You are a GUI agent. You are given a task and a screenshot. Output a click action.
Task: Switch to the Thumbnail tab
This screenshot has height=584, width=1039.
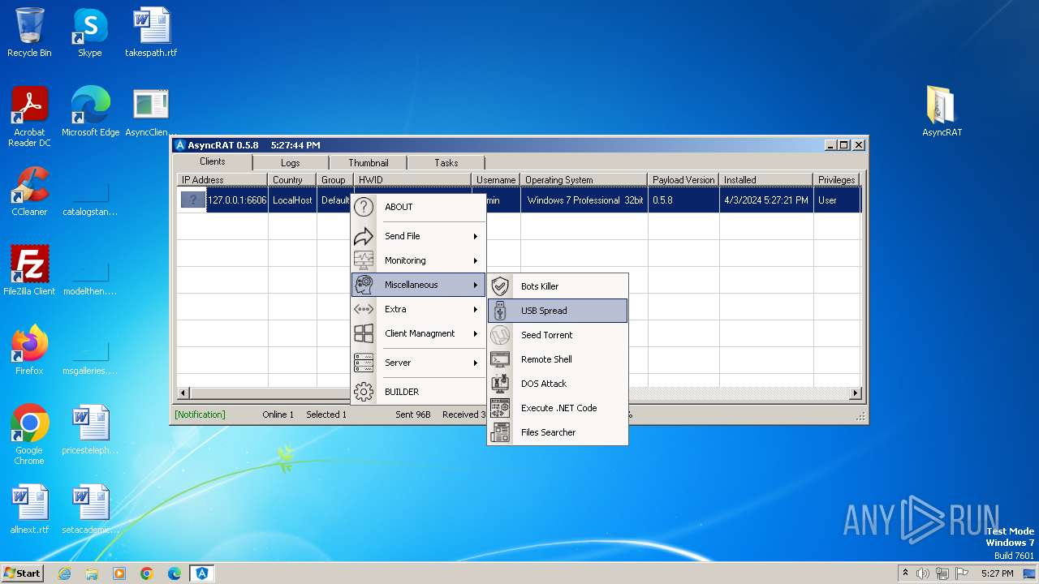point(368,163)
